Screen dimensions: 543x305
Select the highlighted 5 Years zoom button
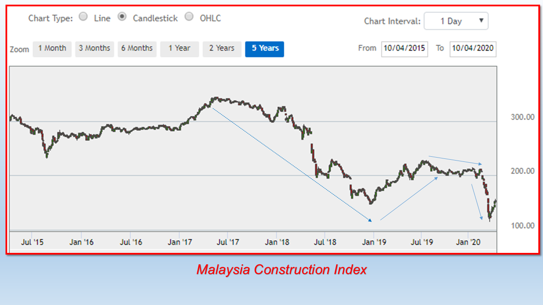(264, 49)
